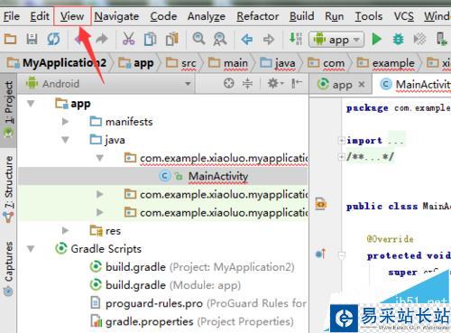Toggle the Captures side tab
This screenshot has height=333, width=451.
coord(9,268)
